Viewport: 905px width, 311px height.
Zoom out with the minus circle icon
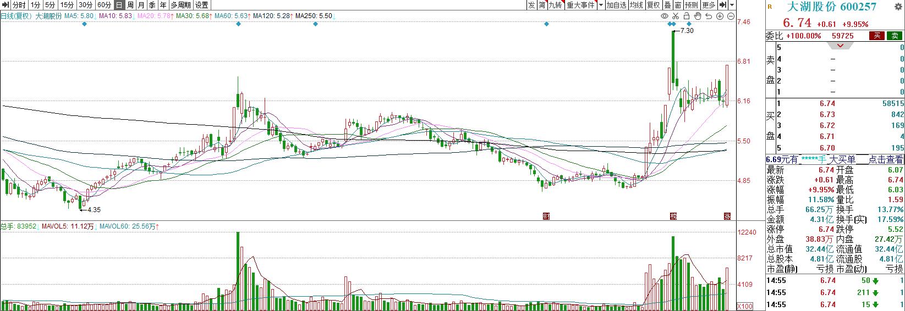point(730,16)
